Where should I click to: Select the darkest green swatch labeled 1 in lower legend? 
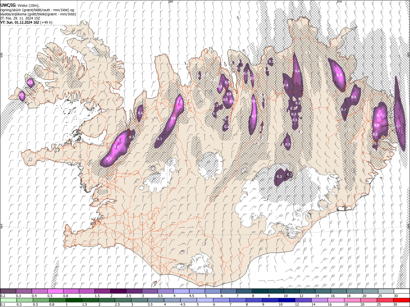(x=74, y=300)
